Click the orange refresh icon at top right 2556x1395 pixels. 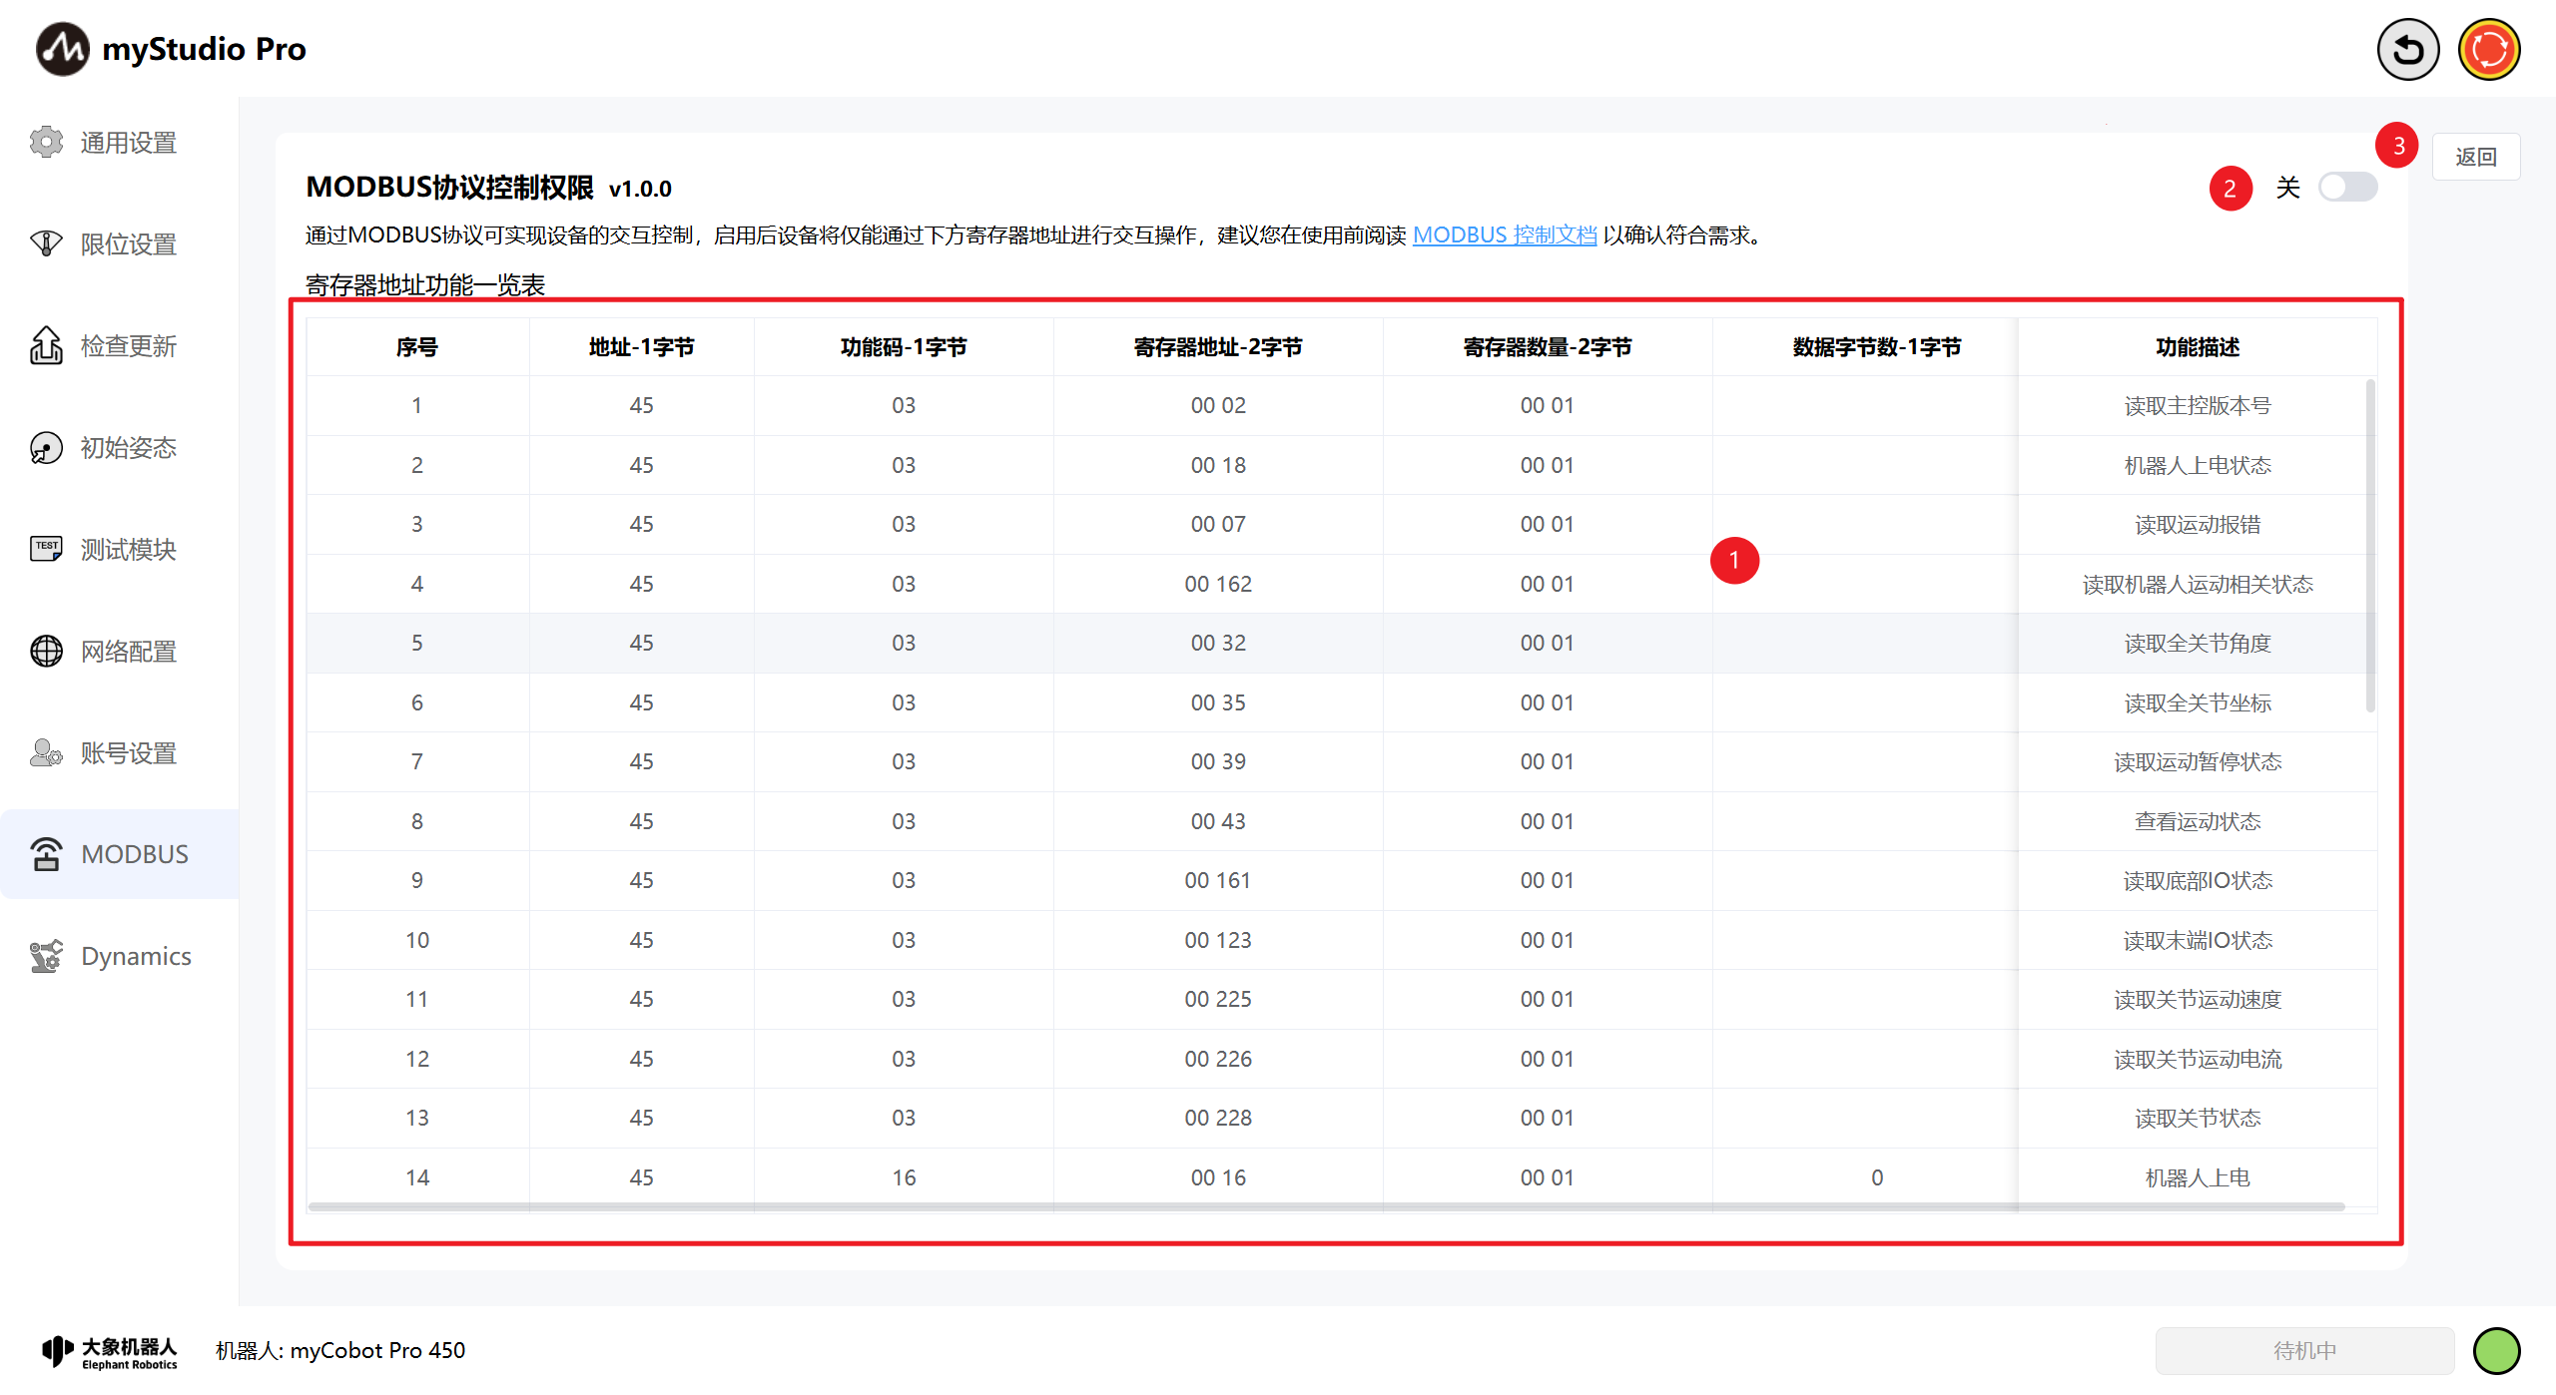(x=2488, y=50)
